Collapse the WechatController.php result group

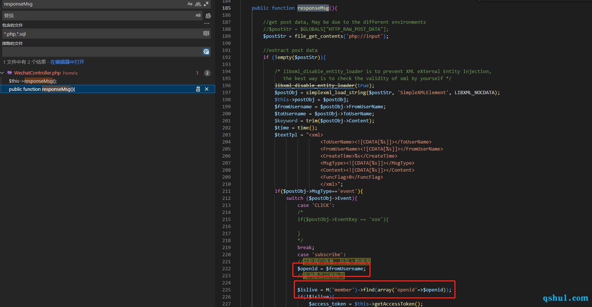pos(3,73)
